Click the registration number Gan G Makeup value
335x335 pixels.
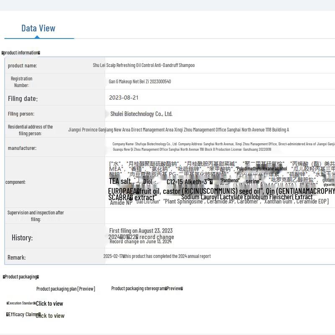pyautogui.click(x=140, y=82)
